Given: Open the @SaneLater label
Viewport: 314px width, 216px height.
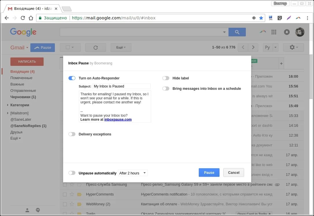Looking at the screenshot, I should click(x=21, y=120).
